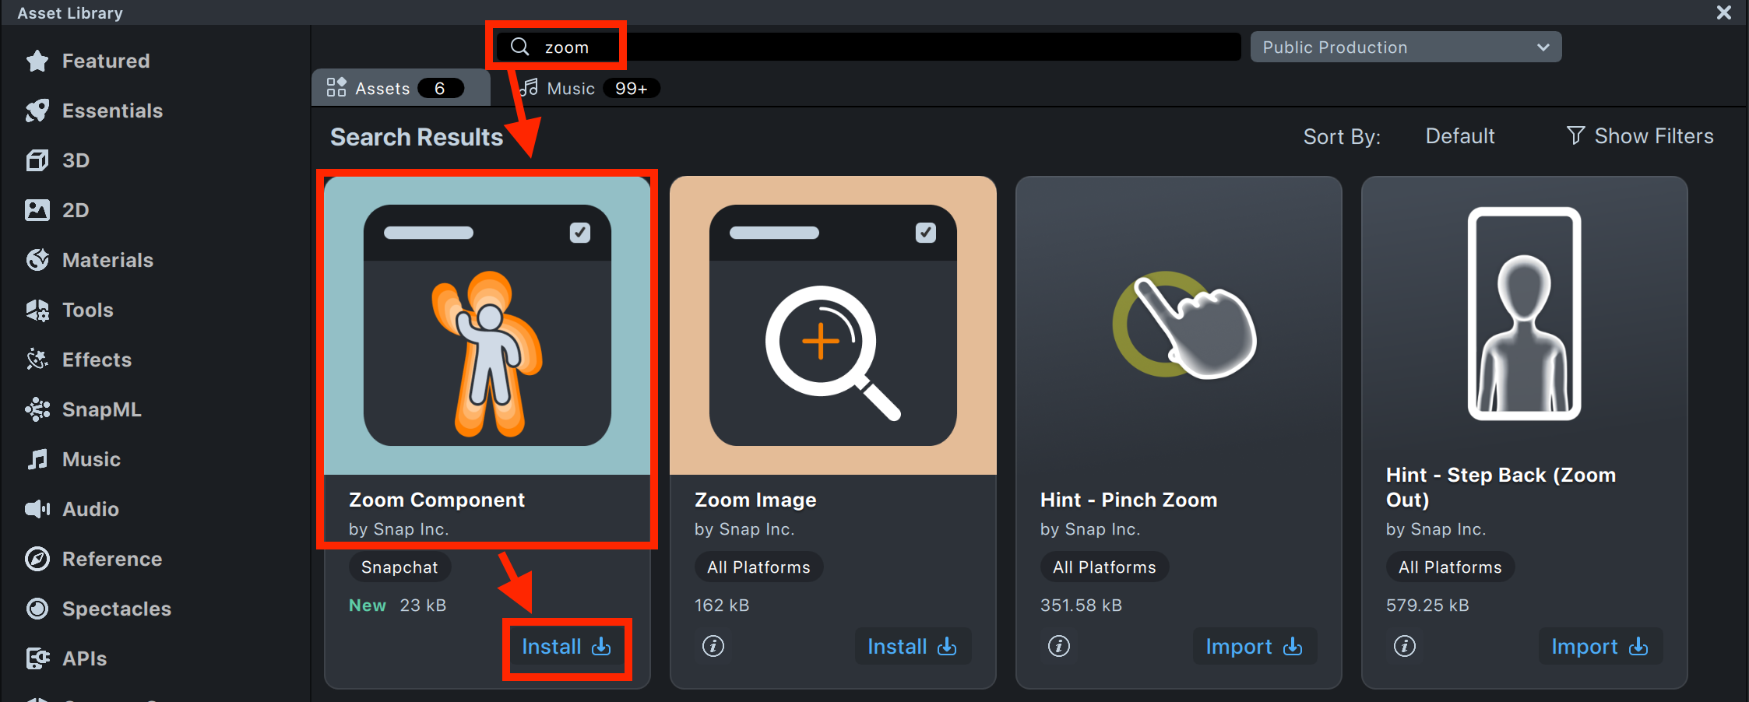Install the Zoom Image asset
The height and width of the screenshot is (702, 1749).
pos(913,647)
